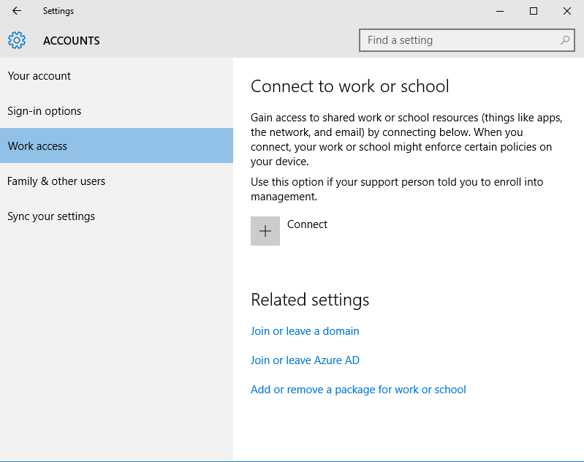Open 'Join or leave a domain' link
Screen dimensions: 584x462
coord(305,331)
